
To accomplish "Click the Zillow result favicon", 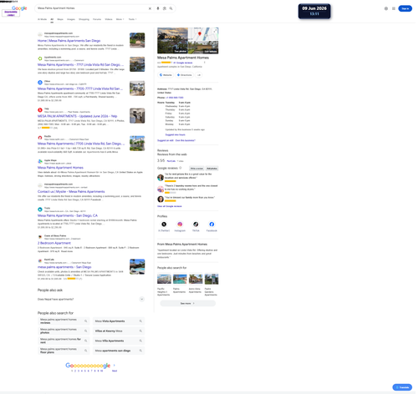I will click(40, 83).
